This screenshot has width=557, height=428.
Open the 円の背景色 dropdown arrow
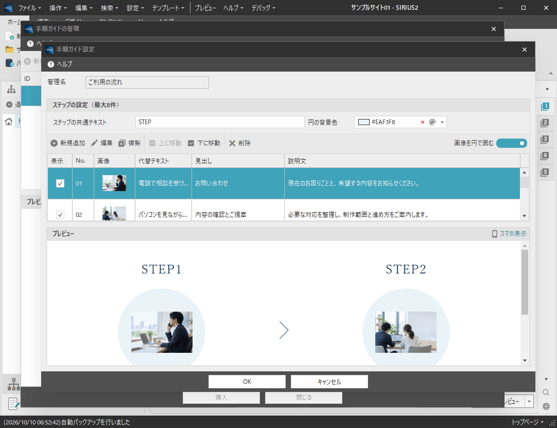click(x=442, y=122)
